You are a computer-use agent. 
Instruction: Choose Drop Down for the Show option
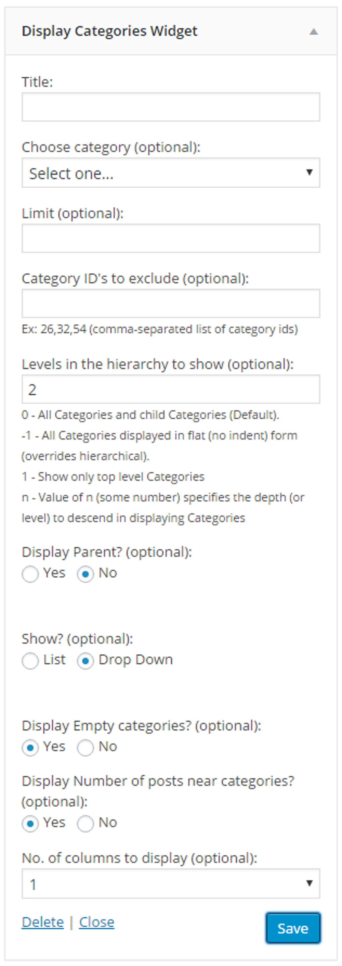point(87,660)
